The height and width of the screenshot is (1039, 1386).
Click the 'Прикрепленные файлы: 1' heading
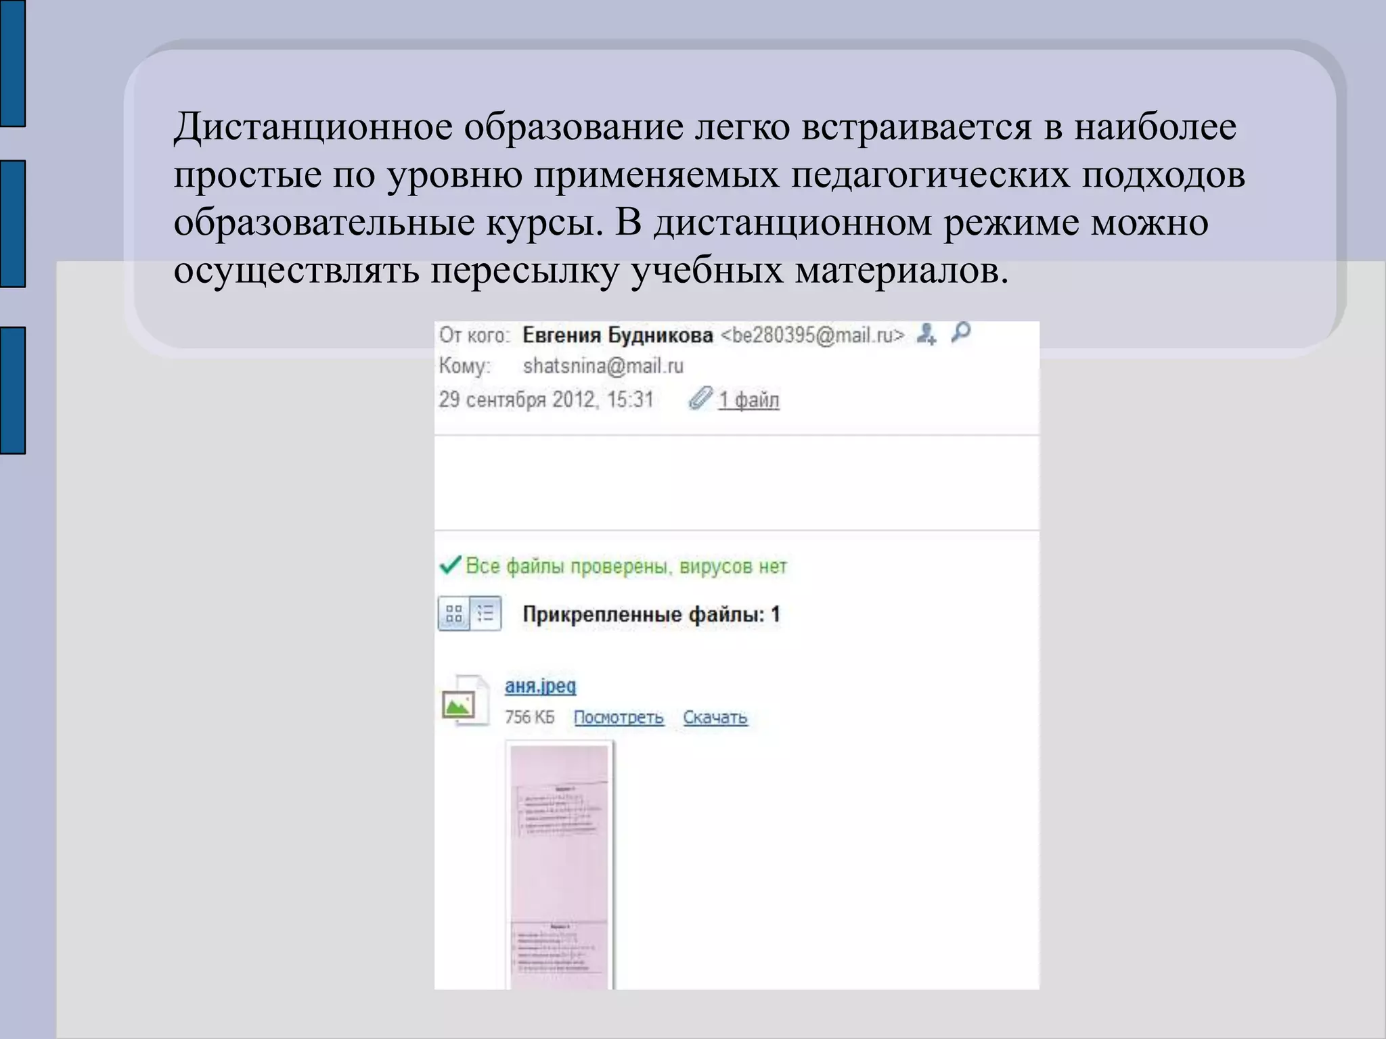pos(651,614)
